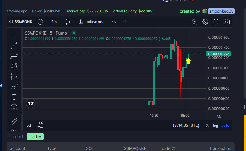Toggle percent scale mode
The width and height of the screenshot is (246, 151).
pyautogui.click(x=207, y=125)
